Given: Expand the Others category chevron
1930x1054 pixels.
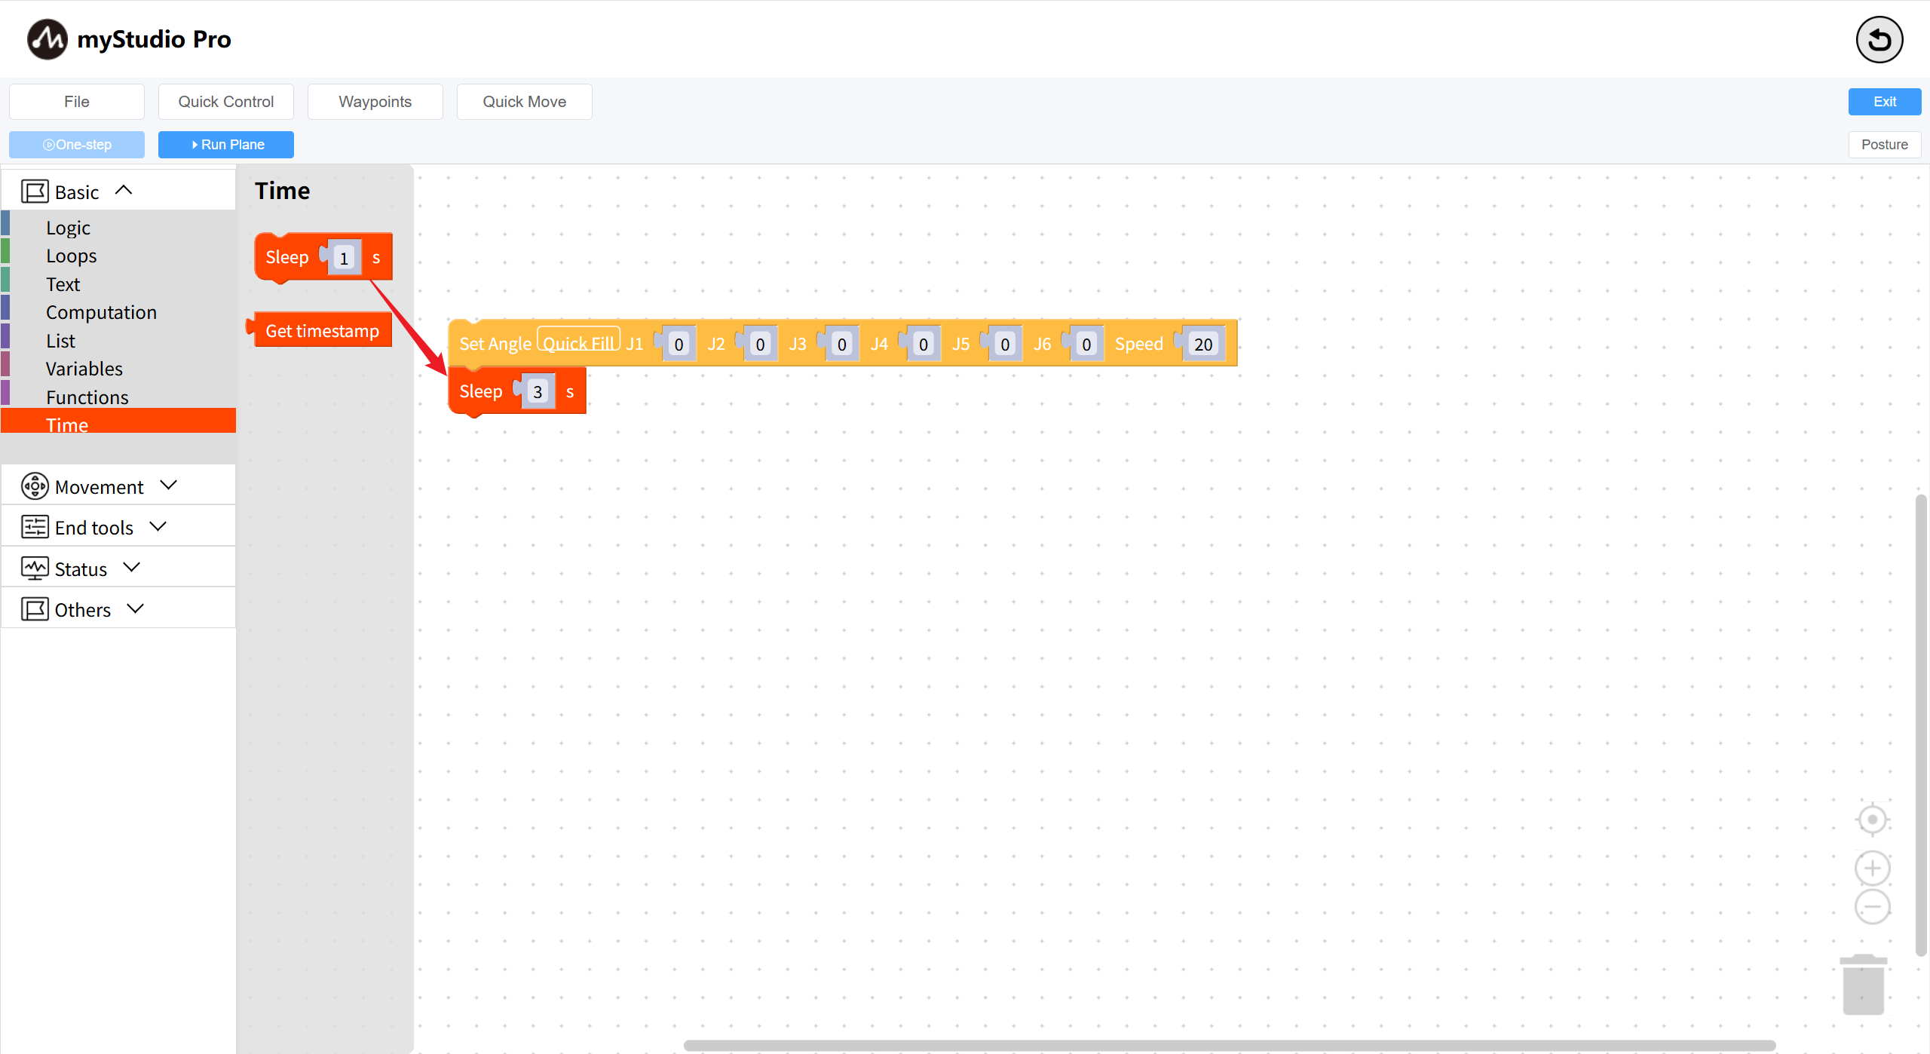Looking at the screenshot, I should point(136,608).
